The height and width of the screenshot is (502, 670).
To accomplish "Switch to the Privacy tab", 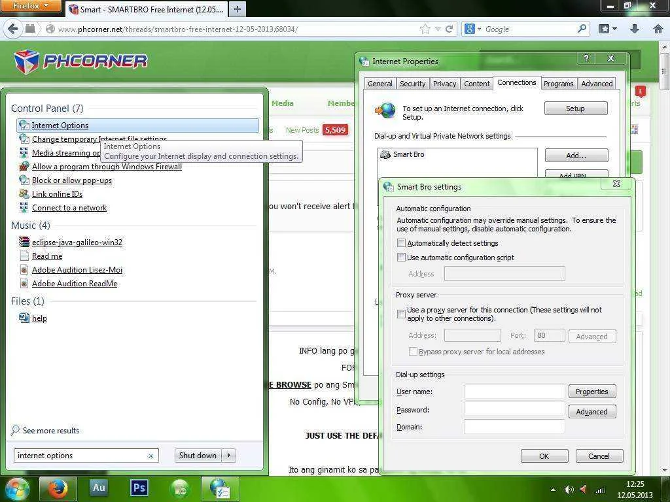I will point(444,84).
